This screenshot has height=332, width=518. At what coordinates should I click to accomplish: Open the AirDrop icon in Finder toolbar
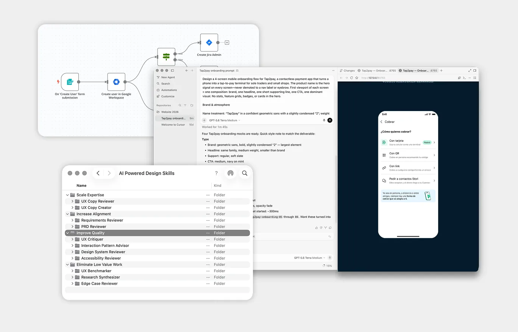(x=230, y=173)
